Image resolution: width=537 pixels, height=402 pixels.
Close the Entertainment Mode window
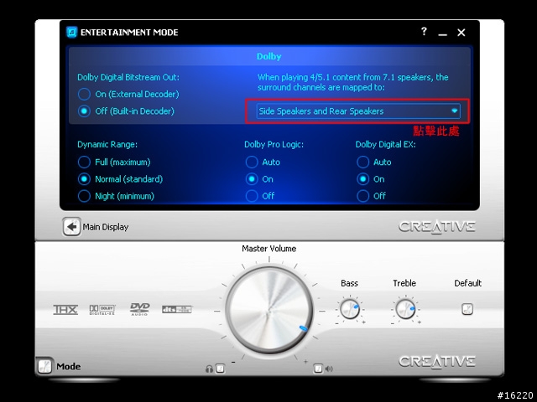pyautogui.click(x=461, y=33)
